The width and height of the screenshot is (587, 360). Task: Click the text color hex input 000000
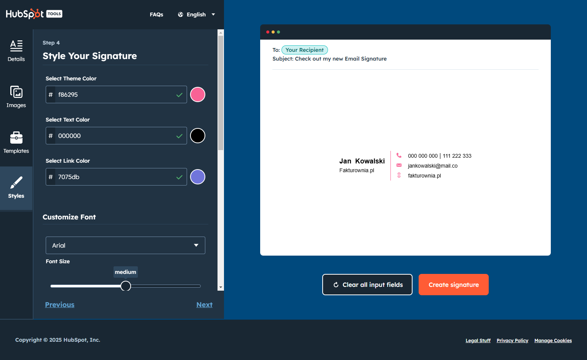[x=116, y=136]
